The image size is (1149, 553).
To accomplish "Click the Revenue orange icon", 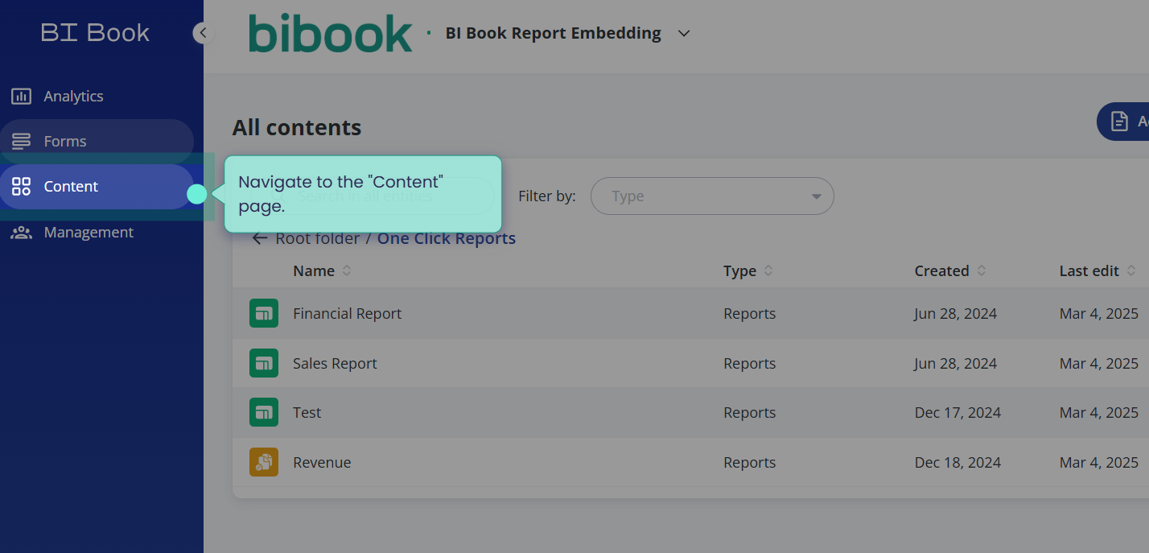I will point(264,462).
